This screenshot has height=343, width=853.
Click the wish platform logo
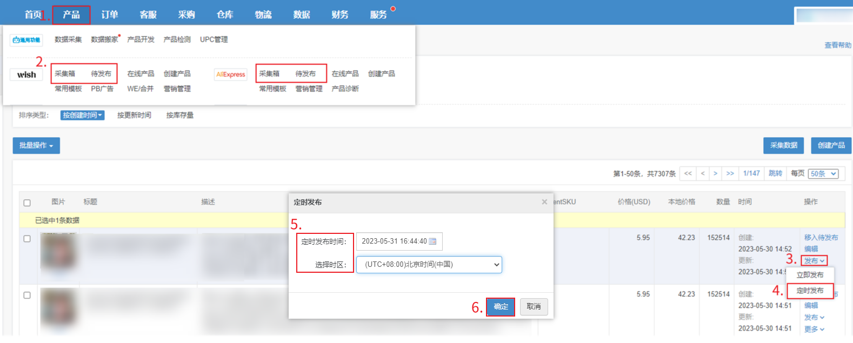[26, 75]
